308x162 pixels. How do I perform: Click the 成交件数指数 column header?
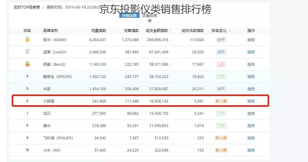pos(193,31)
